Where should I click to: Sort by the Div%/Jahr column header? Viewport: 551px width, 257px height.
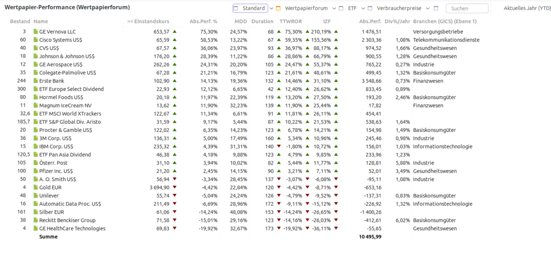click(x=397, y=21)
